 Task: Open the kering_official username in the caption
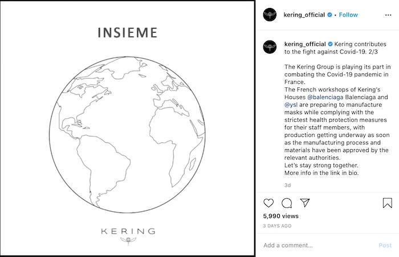(304, 44)
